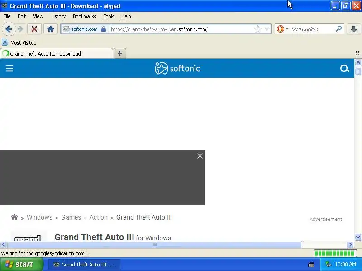Open the Most Visited bookmarks folder
362x271 pixels.
(19, 42)
